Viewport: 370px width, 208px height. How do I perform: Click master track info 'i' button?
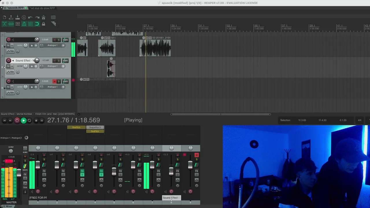tap(25, 192)
